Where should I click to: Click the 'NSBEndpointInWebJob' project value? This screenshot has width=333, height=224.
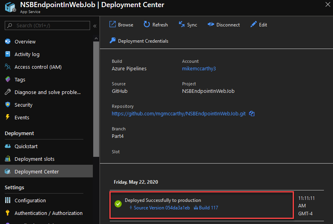coord(208,91)
